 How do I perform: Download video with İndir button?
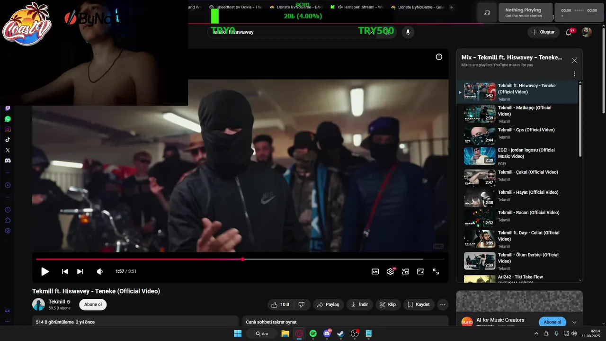point(359,305)
